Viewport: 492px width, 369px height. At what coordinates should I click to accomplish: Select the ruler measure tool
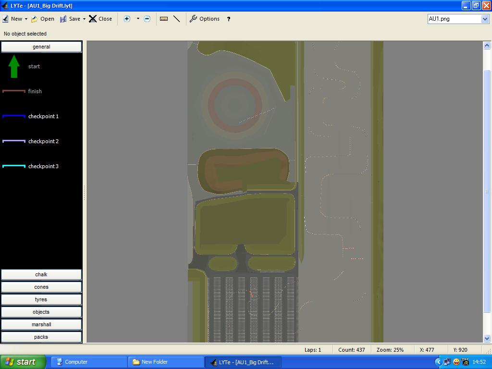coord(164,19)
